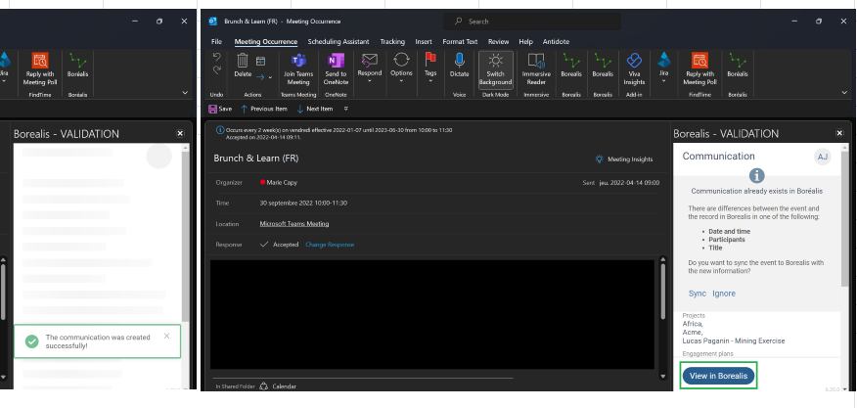This screenshot has height=408, width=857.
Task: Click the Meeting Insights lightbulb icon
Action: tap(600, 159)
